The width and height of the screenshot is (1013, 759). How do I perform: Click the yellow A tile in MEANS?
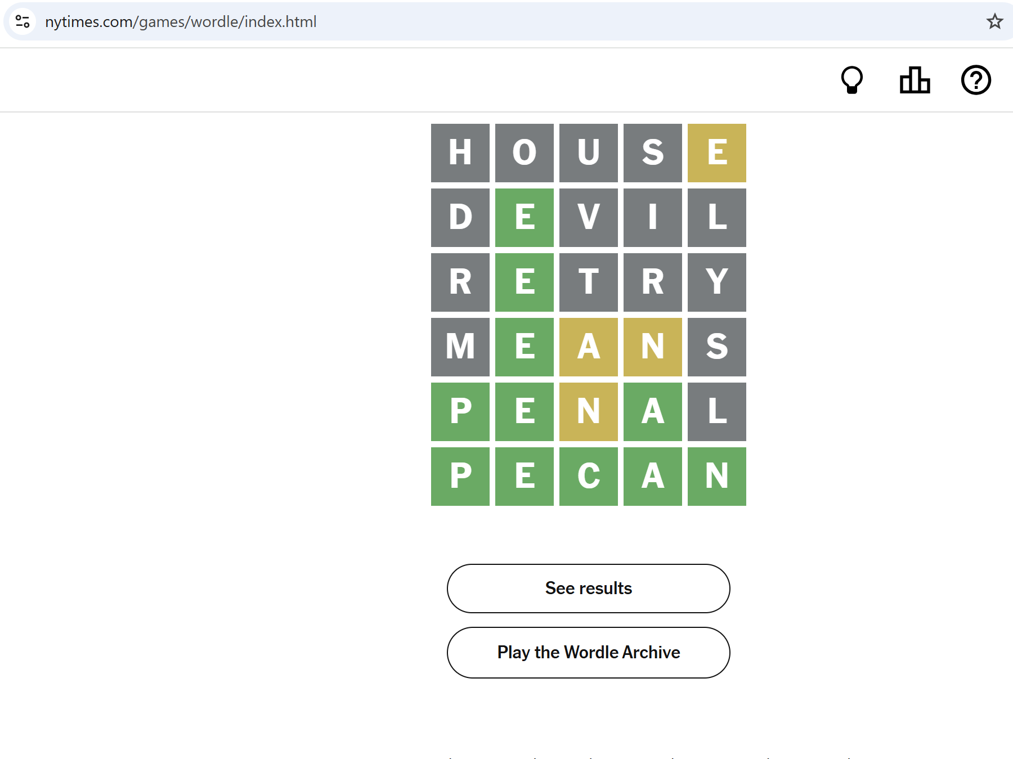click(588, 347)
